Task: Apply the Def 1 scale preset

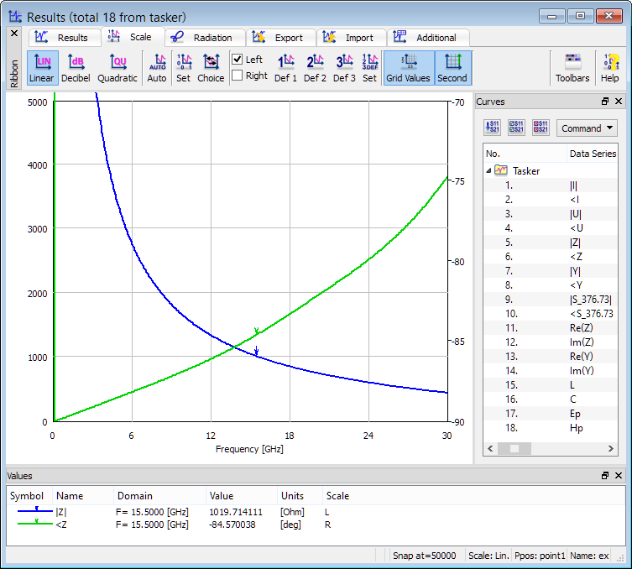Action: (x=285, y=68)
